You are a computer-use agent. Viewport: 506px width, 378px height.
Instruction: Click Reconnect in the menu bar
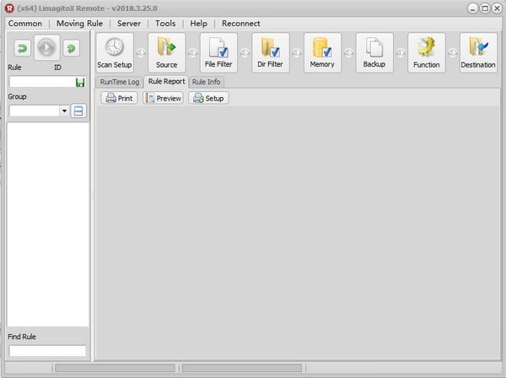tap(240, 24)
